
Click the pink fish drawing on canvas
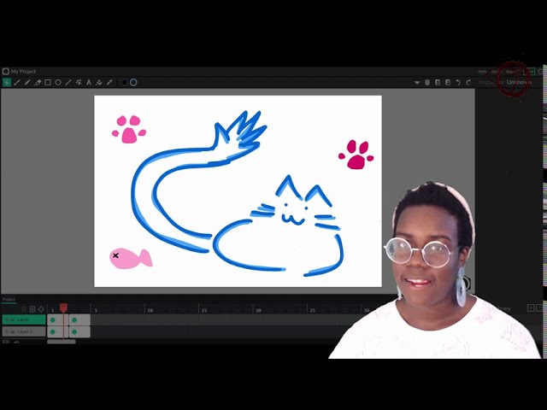coord(131,258)
